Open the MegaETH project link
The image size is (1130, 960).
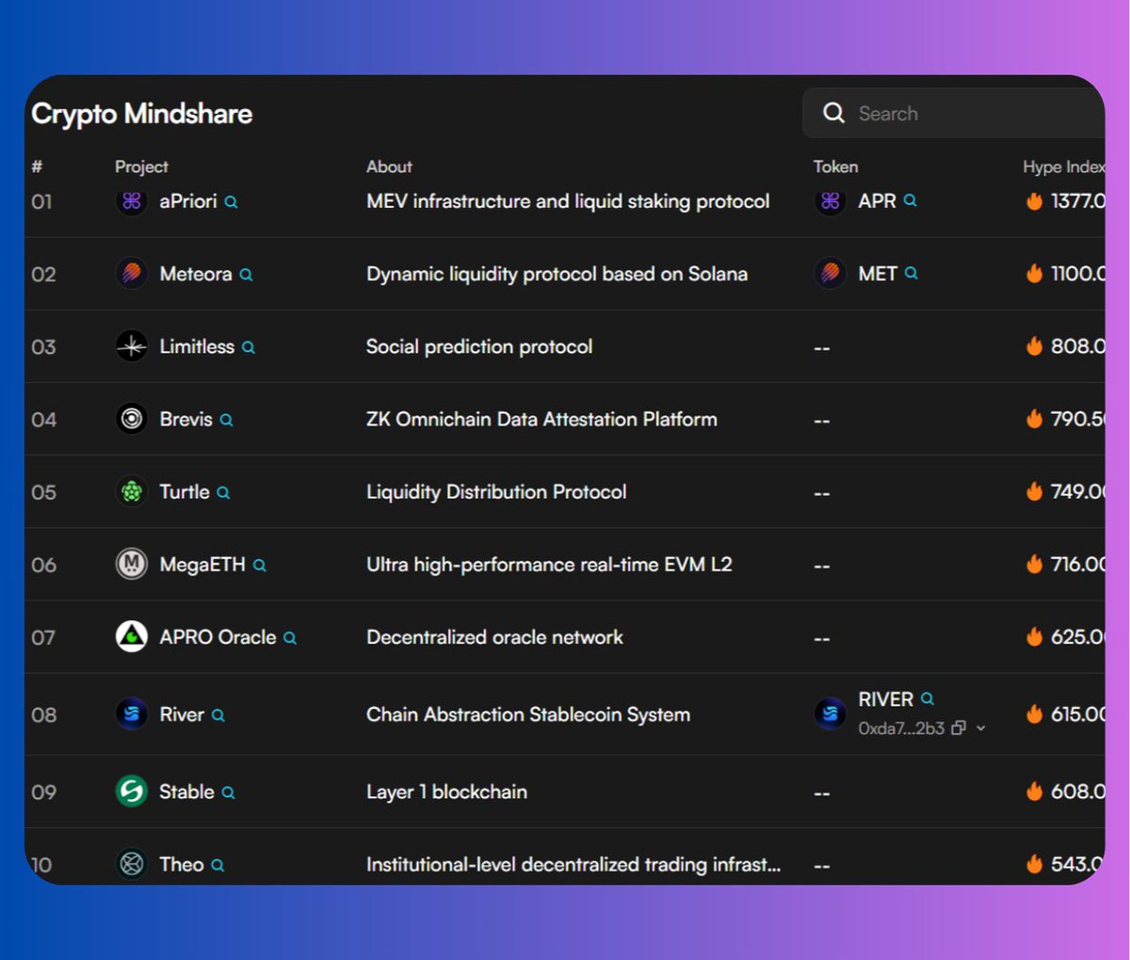(x=202, y=565)
